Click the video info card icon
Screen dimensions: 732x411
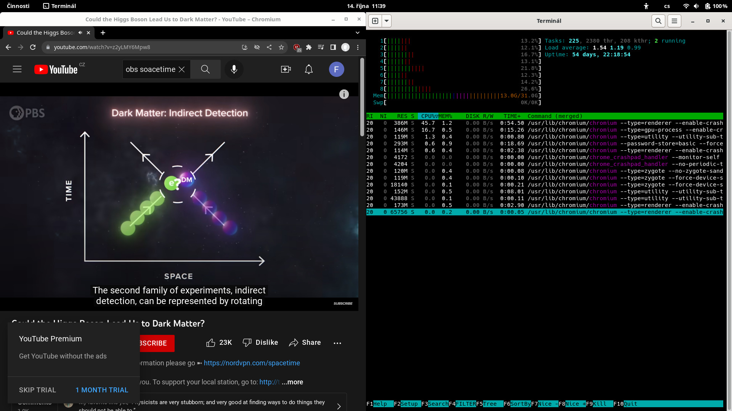pyautogui.click(x=344, y=94)
